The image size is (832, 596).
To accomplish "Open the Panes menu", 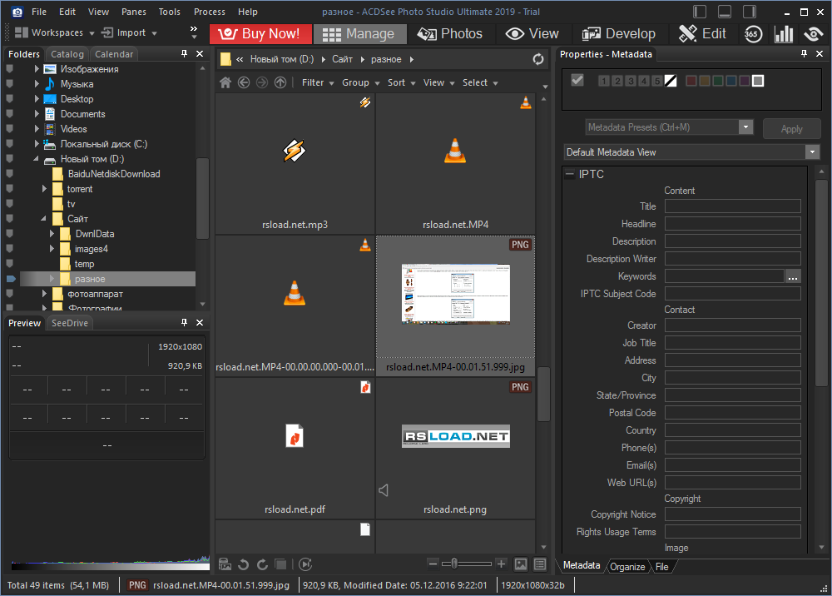I will (x=134, y=12).
